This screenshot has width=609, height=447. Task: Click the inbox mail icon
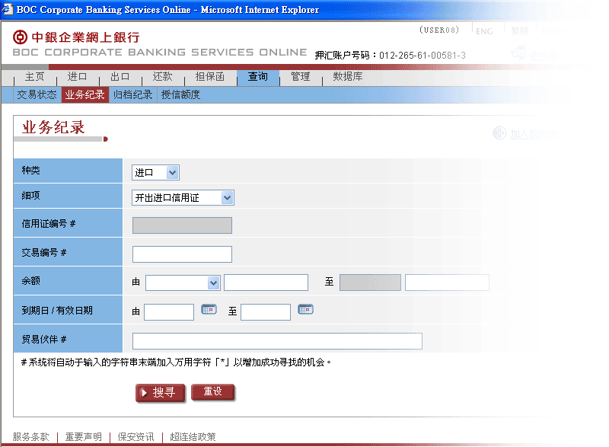pyautogui.click(x=519, y=53)
